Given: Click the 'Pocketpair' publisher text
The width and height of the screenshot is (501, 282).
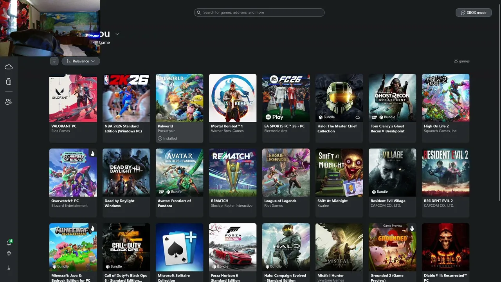Looking at the screenshot, I should pyautogui.click(x=166, y=131).
